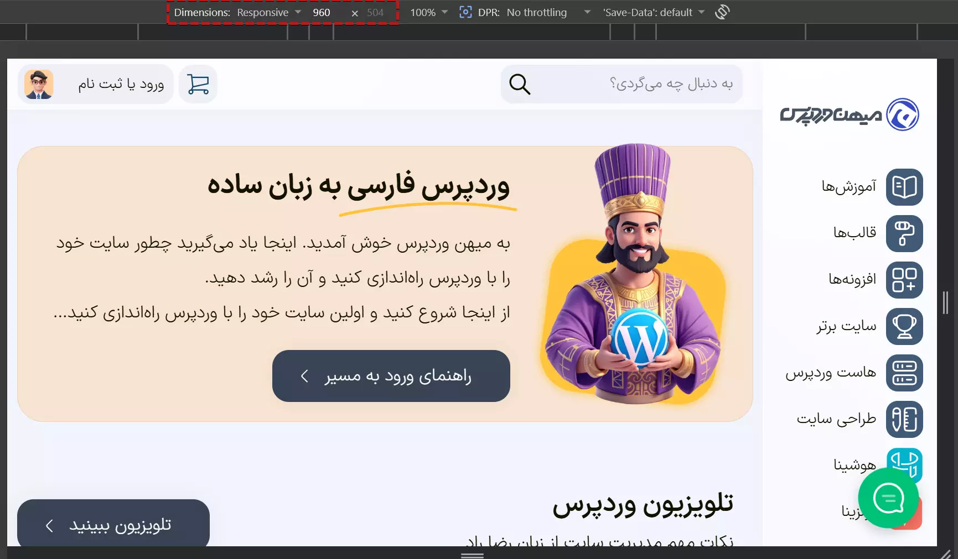
Task: Open the No throttling dropdown
Action: point(548,12)
